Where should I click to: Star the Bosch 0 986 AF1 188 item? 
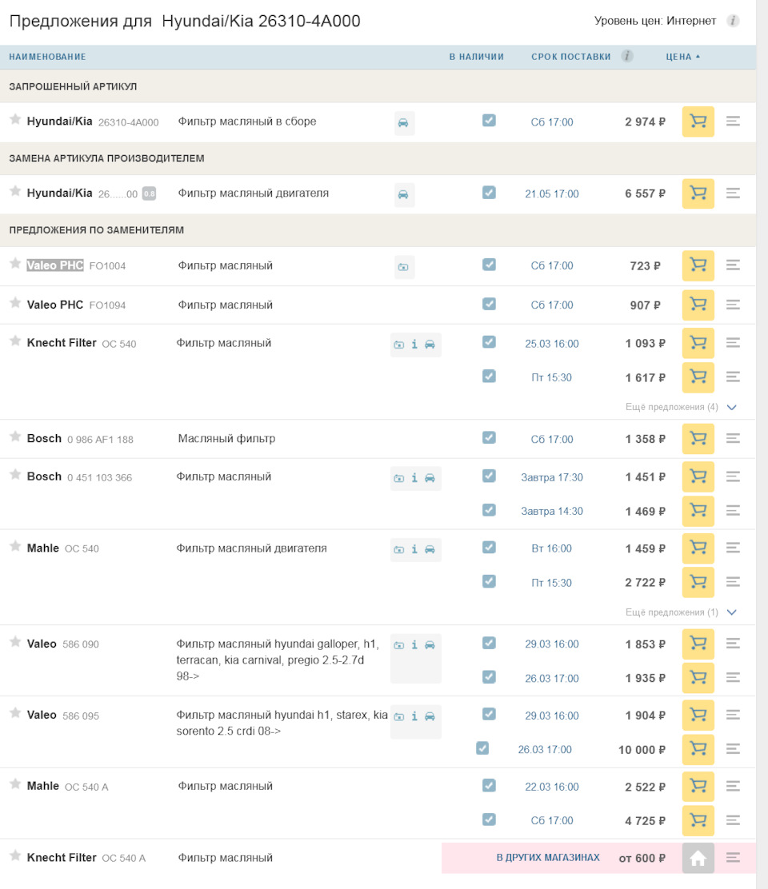14,437
